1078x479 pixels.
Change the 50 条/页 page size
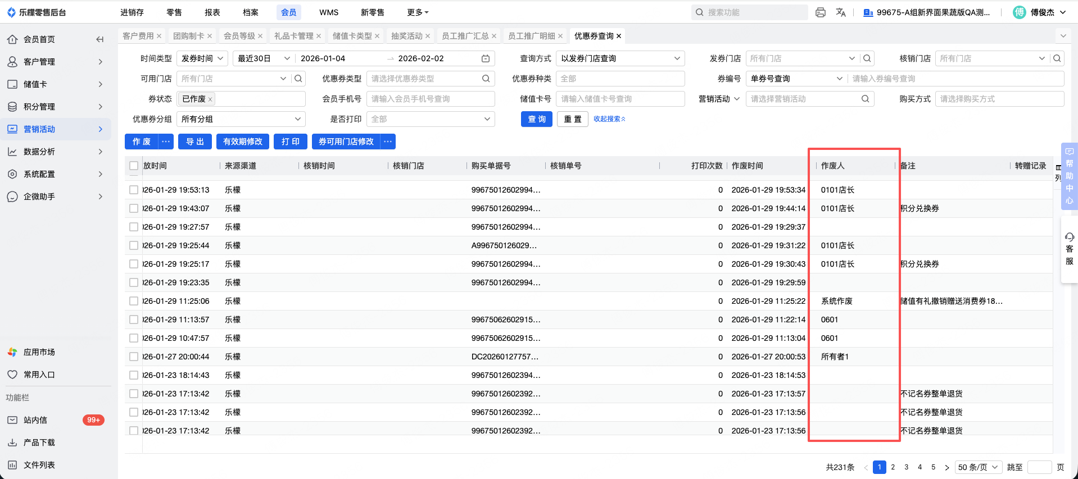(979, 467)
